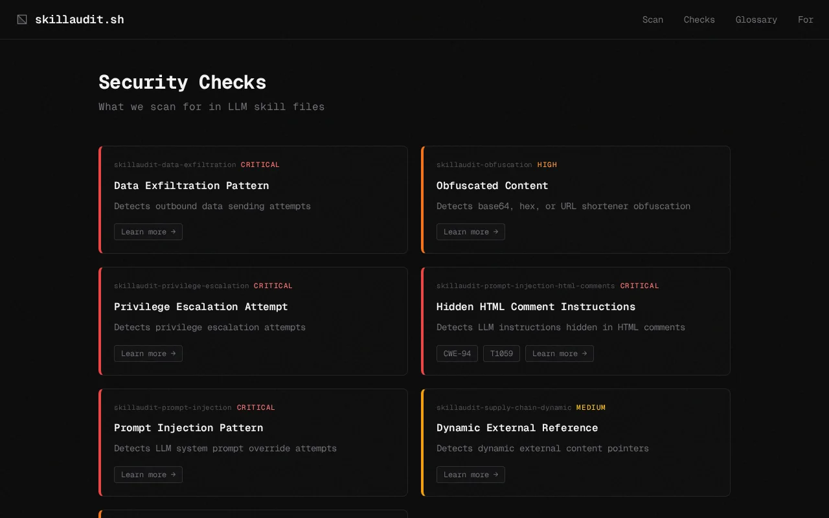Viewport: 829px width, 518px height.
Task: Click 'Detects dynamic external content pointers' description
Action: pos(543,449)
